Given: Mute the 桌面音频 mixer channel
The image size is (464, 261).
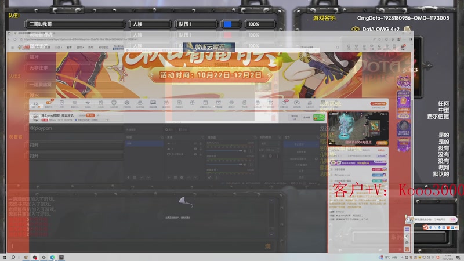Looking at the screenshot, I should (245, 164).
